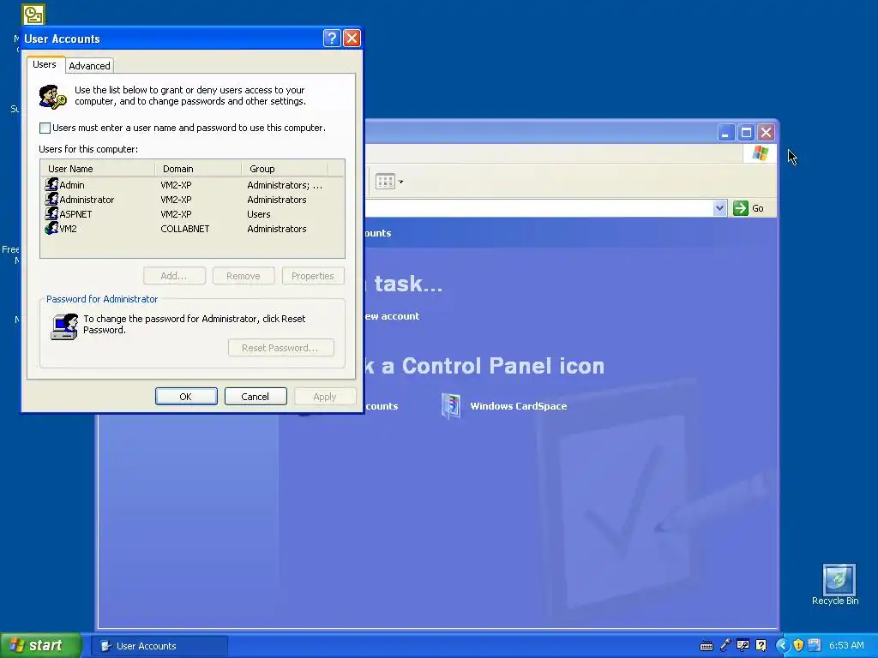Viewport: 878px width, 658px height.
Task: Select the Administrator user row icon
Action: pyautogui.click(x=51, y=199)
